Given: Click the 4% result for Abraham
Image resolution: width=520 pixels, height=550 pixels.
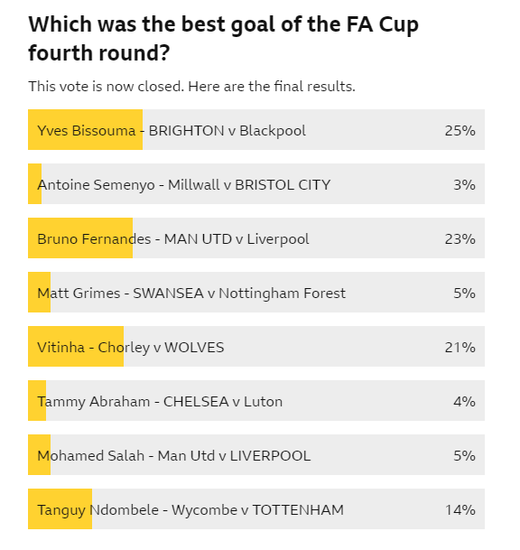Looking at the screenshot, I should 465,401.
